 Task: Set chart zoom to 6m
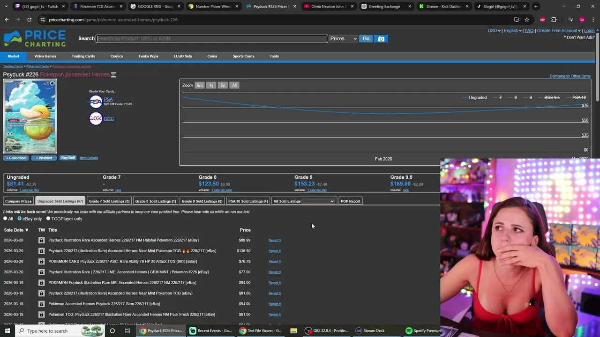(x=200, y=85)
